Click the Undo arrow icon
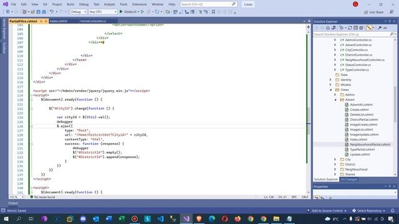 click(52, 12)
